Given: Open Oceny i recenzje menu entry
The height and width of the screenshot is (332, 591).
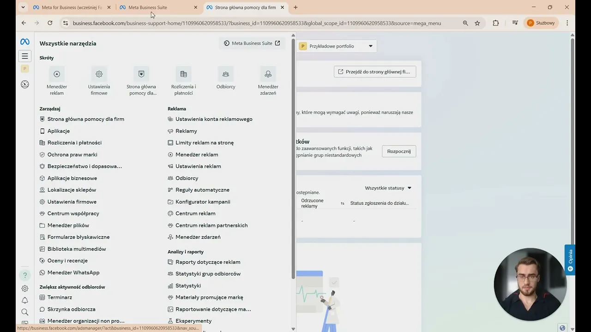Looking at the screenshot, I should (63, 261).
